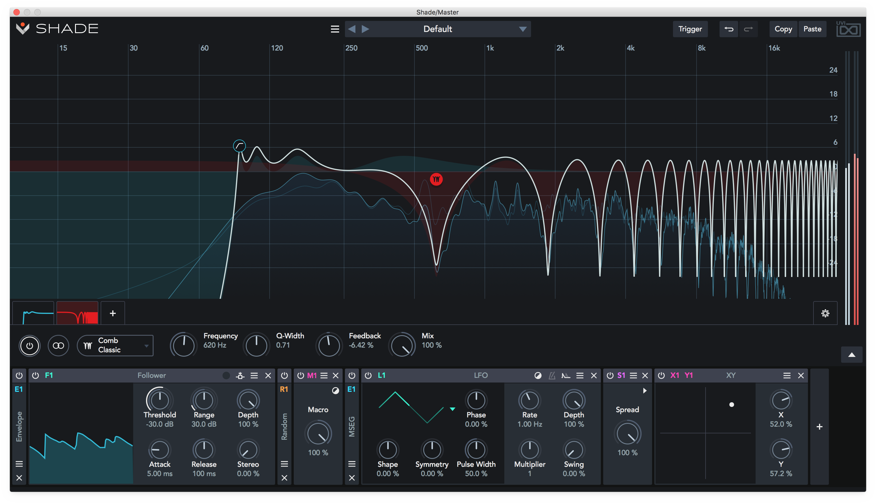Click the Copy button

[783, 29]
